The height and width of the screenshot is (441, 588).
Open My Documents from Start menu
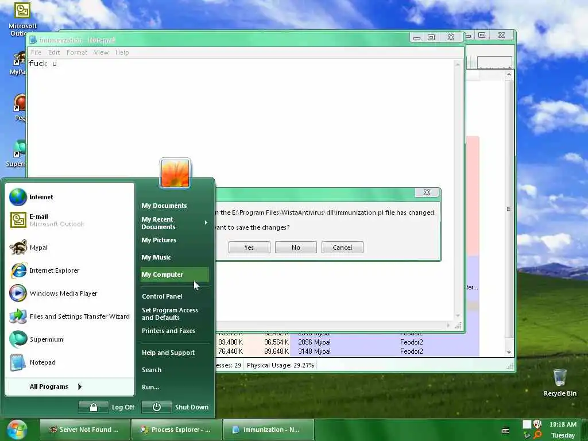tap(164, 206)
